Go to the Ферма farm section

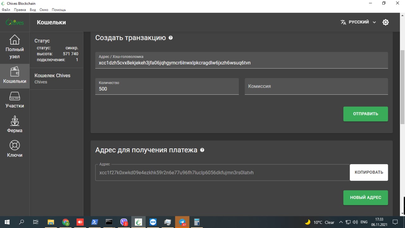click(x=15, y=124)
